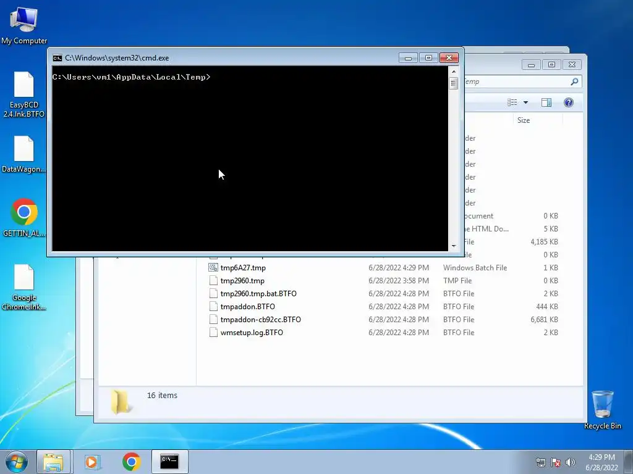633x474 pixels.
Task: Select file wmsetup.log.BTFO
Action: tap(252, 332)
